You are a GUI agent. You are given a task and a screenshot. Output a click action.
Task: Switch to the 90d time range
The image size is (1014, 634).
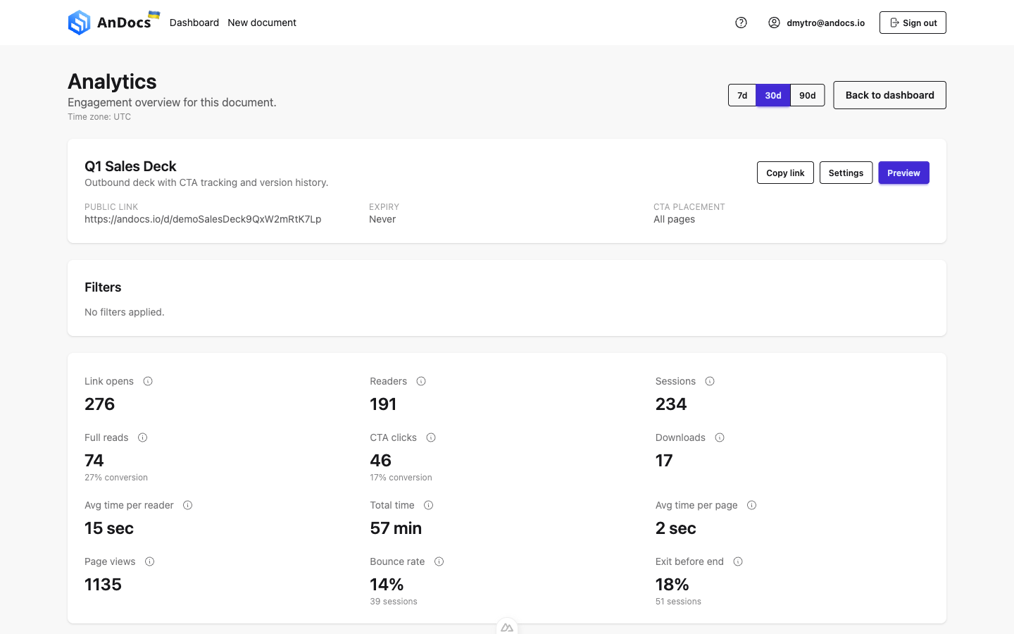[807, 94]
